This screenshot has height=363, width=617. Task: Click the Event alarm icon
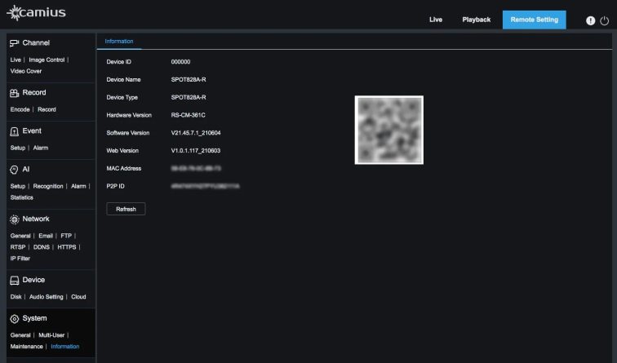14,131
